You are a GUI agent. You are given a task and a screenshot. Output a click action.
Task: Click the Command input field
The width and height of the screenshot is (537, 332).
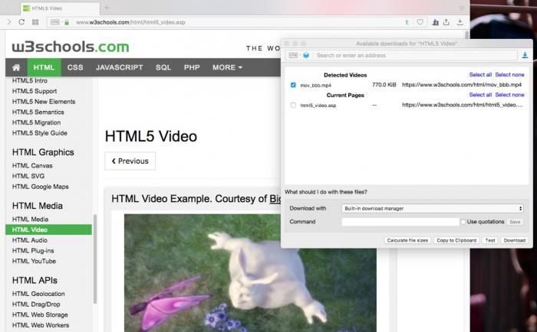pyautogui.click(x=400, y=222)
